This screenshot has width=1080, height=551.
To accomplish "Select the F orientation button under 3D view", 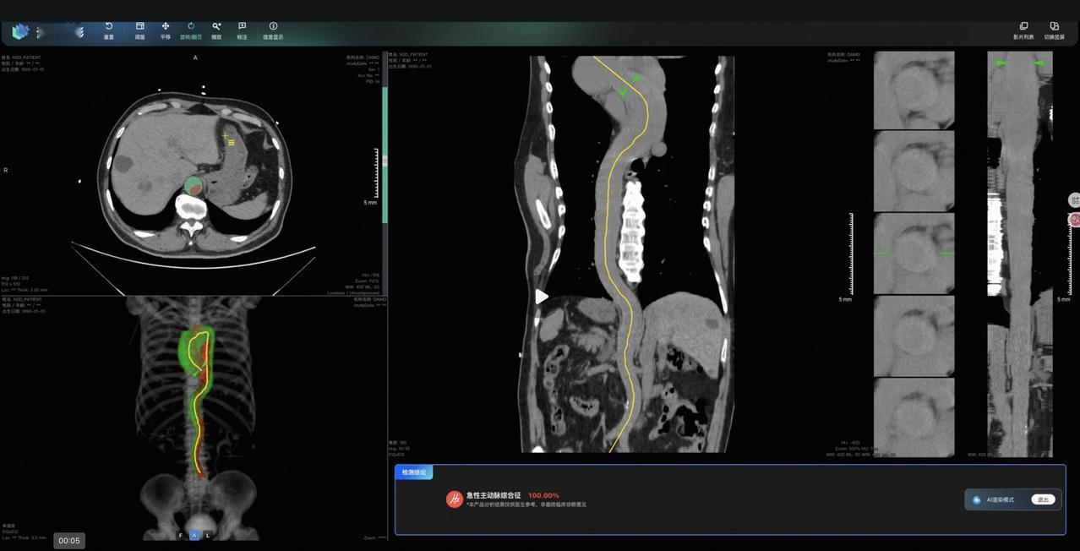I will (180, 535).
